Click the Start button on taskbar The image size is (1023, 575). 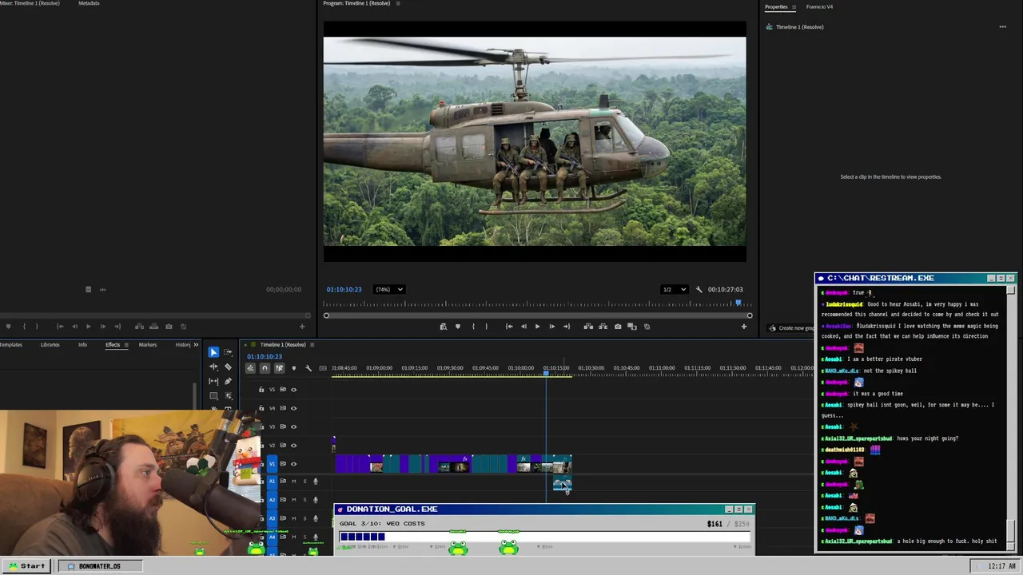click(26, 565)
